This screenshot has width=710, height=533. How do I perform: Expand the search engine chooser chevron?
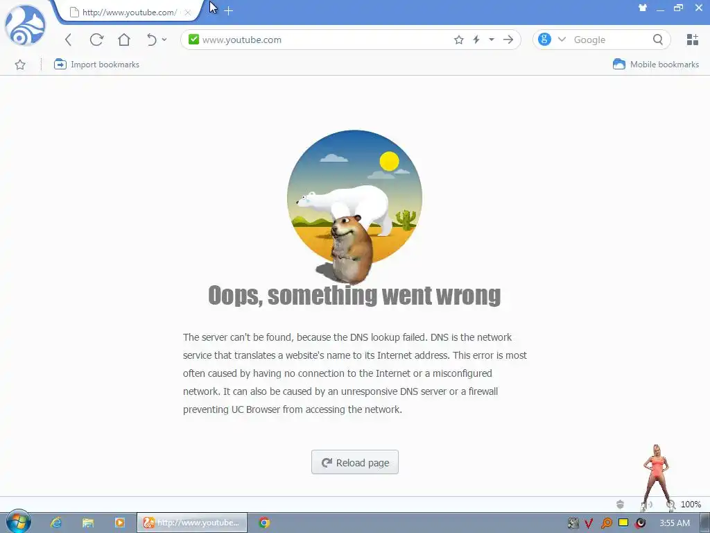(x=562, y=40)
